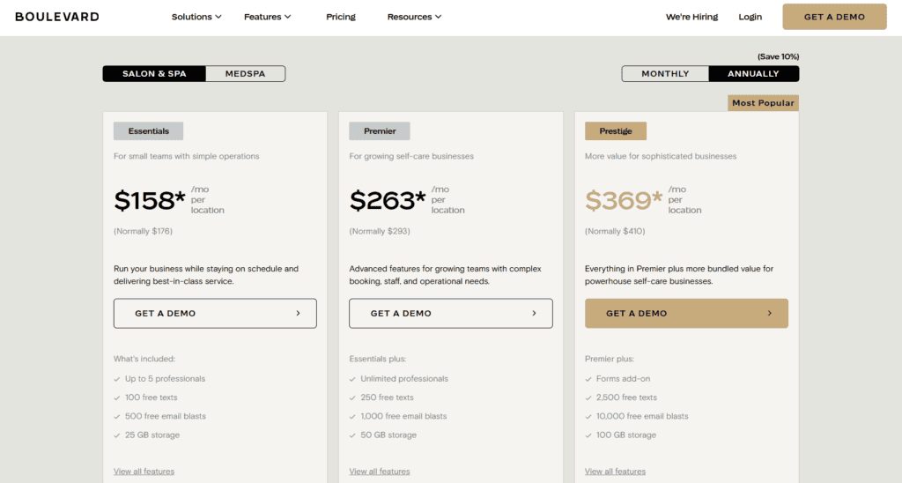Click the Premier plan label badge
The width and height of the screenshot is (902, 483).
pos(380,131)
